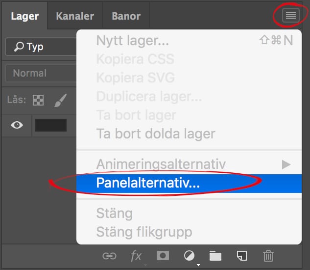Create a new layer icon
Screen dimensions: 310x270
pos(242,256)
